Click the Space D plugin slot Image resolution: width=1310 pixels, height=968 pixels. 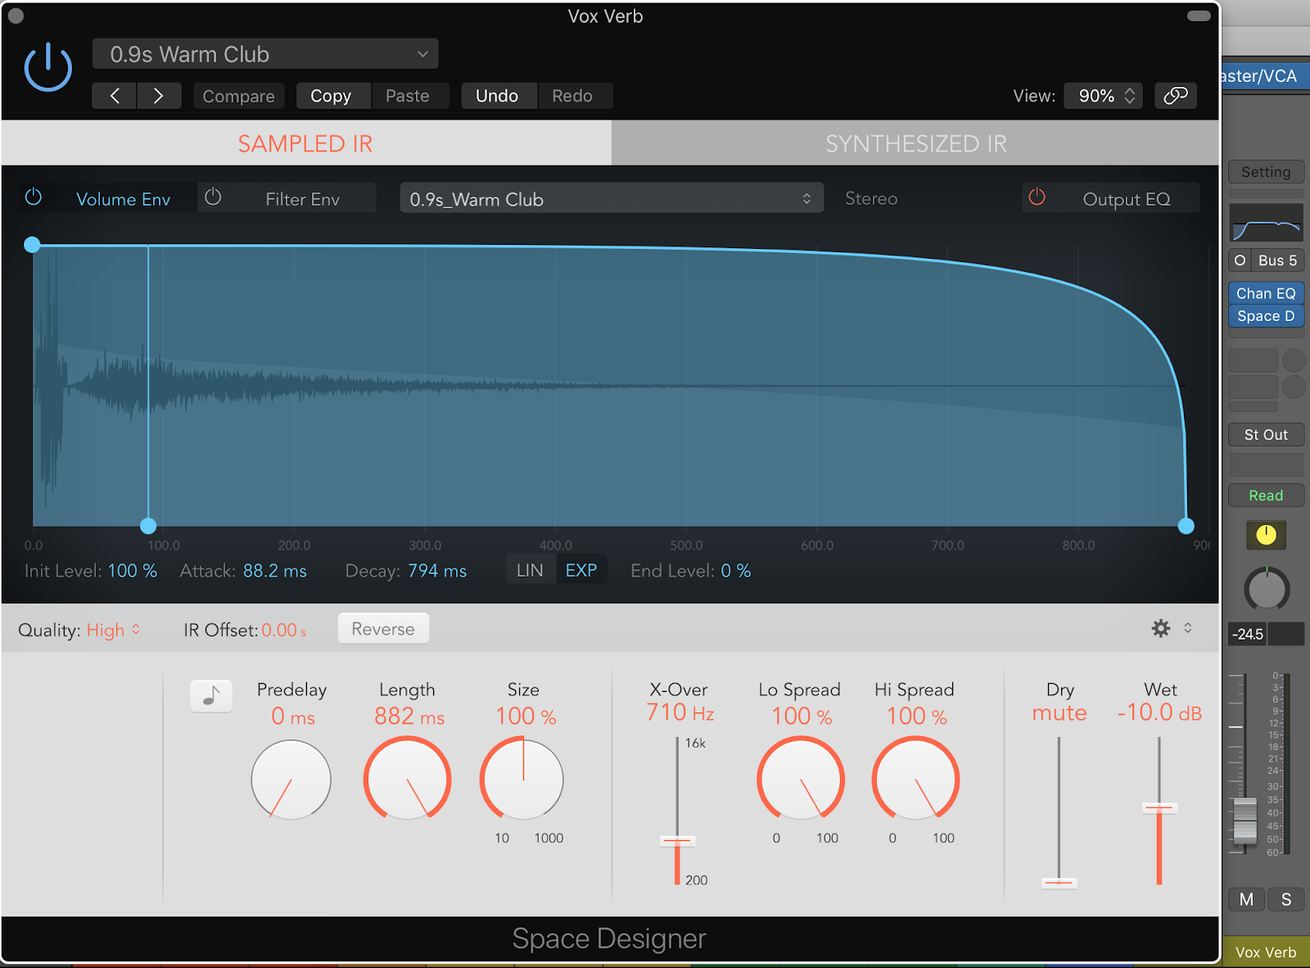pyautogui.click(x=1266, y=316)
